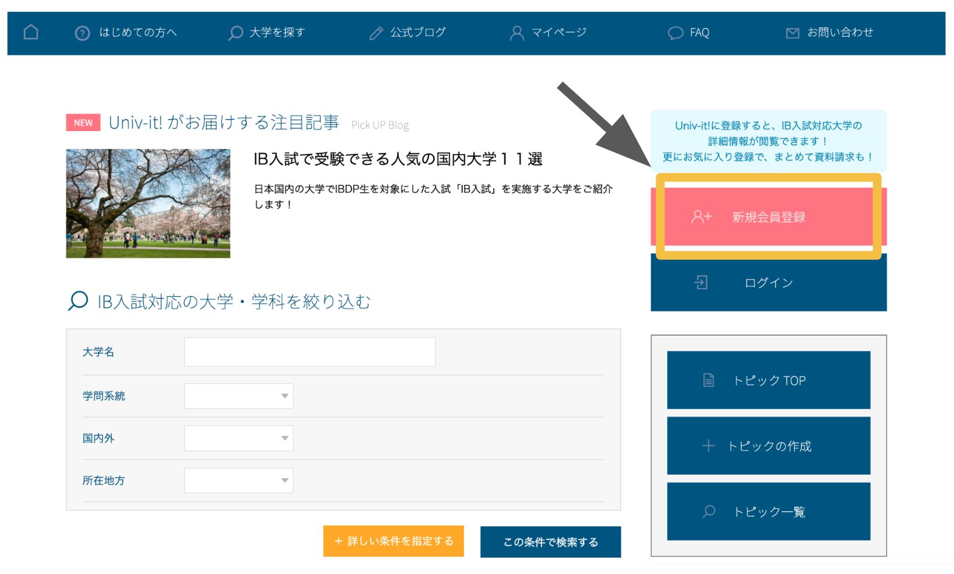Viewport: 954px width, 574px height.
Task: Click the person icon beside マイページ
Action: tap(517, 33)
